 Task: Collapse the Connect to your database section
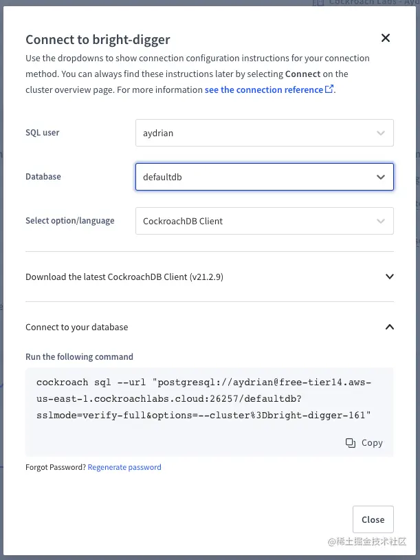[x=390, y=327]
